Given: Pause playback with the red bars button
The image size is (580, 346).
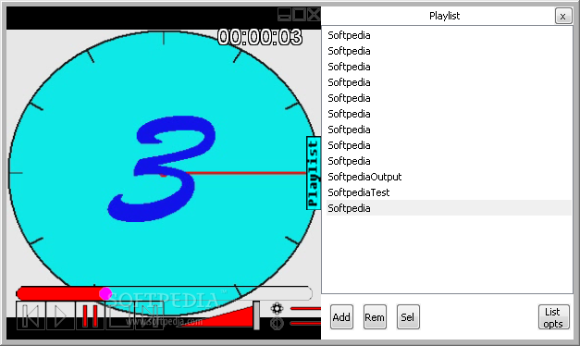Looking at the screenshot, I should tap(91, 315).
